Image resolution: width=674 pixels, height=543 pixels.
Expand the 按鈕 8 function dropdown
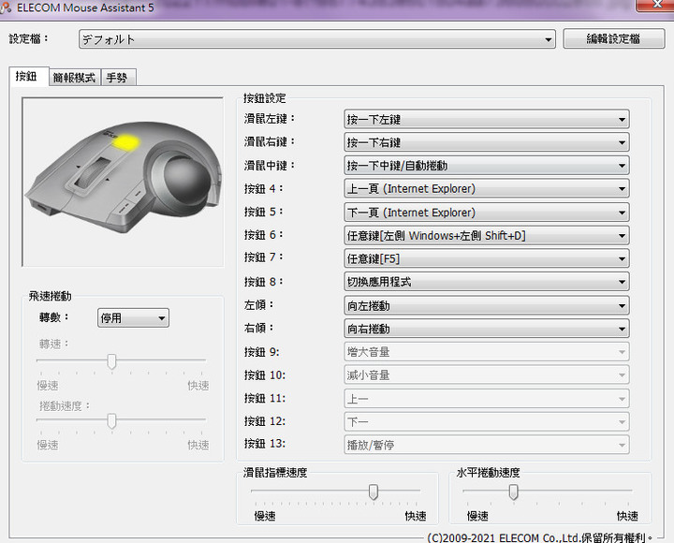tap(487, 282)
